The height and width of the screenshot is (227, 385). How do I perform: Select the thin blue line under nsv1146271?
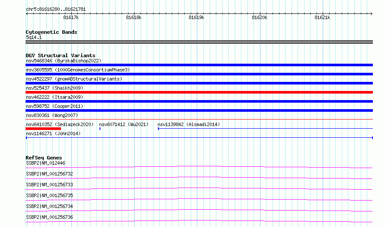(199, 138)
